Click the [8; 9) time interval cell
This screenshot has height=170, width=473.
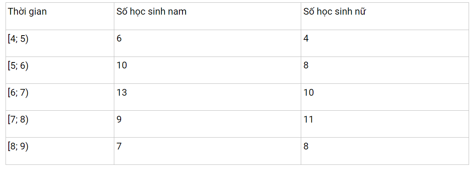(18, 146)
